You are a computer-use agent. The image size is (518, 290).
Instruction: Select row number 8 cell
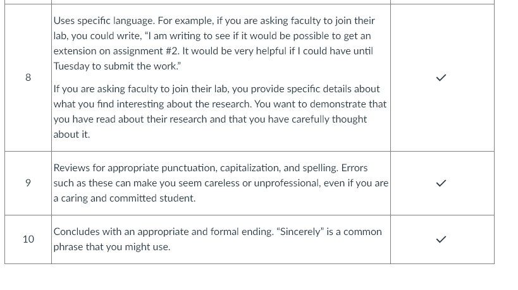coord(28,78)
